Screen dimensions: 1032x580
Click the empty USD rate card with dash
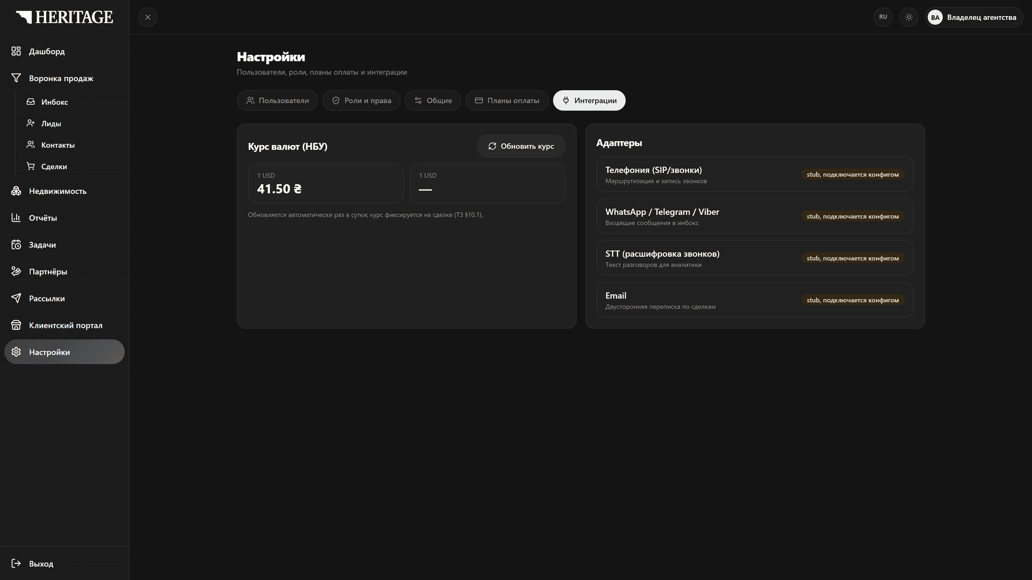[x=488, y=184]
